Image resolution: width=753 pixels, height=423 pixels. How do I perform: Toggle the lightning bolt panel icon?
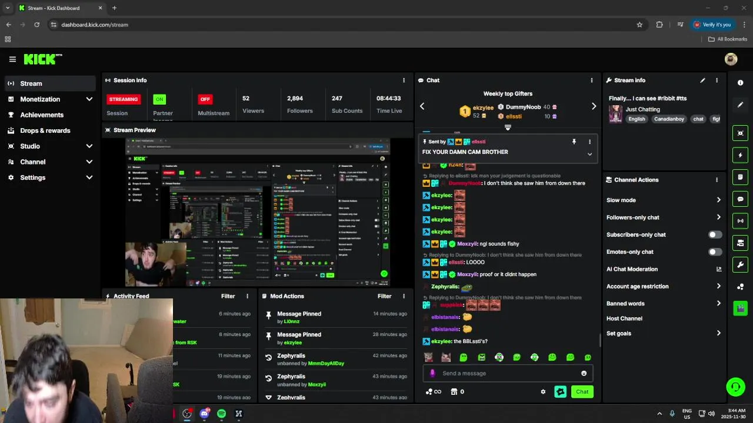click(741, 155)
